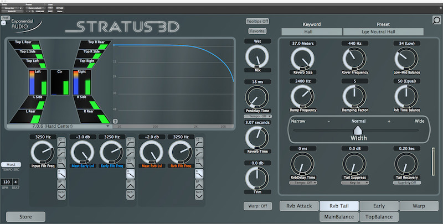Select the 6 dB low-pass shape for the early filter
The image size is (443, 224).
[x=130, y=174]
